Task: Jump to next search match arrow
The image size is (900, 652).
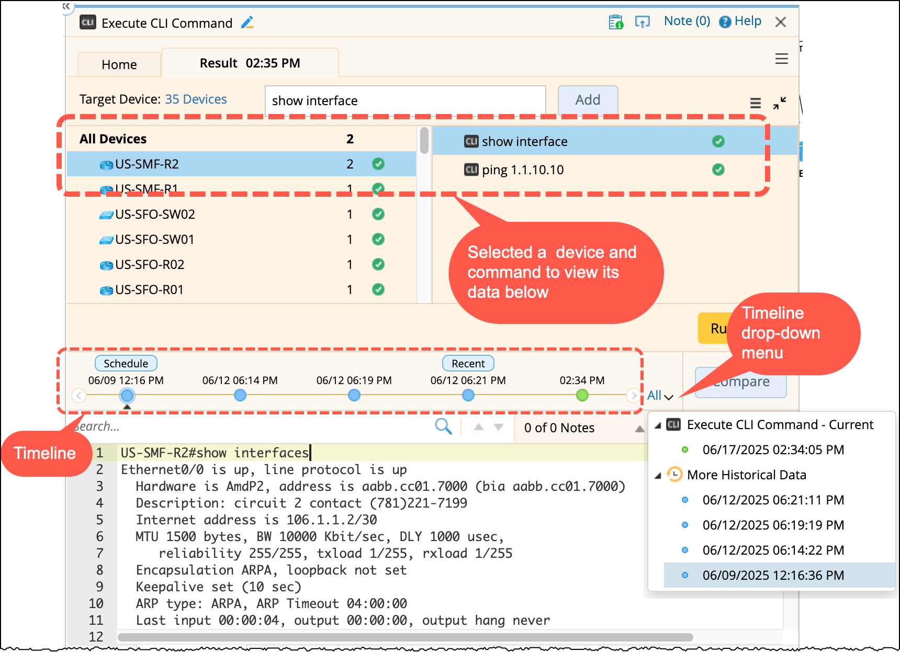Action: [499, 427]
